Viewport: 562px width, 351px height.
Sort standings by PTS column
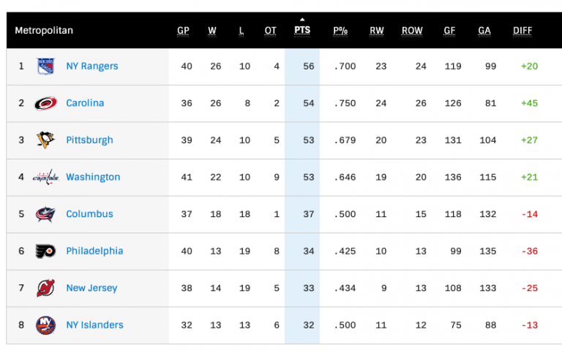pos(302,31)
